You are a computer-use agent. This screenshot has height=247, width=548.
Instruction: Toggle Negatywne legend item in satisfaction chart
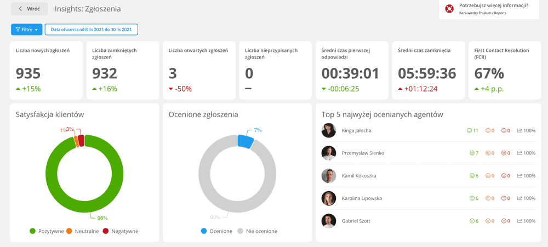point(120,231)
